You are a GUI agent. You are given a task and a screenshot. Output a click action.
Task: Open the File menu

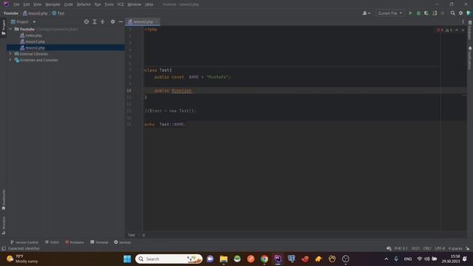pyautogui.click(x=16, y=4)
